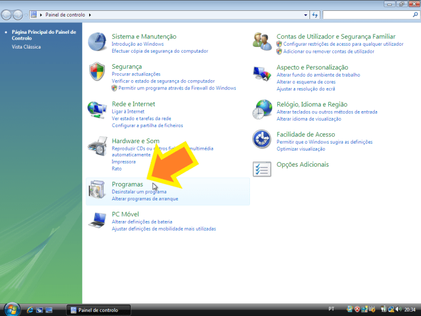421x316 pixels.
Task: Open the Procurar actualizações link
Action: pyautogui.click(x=136, y=74)
